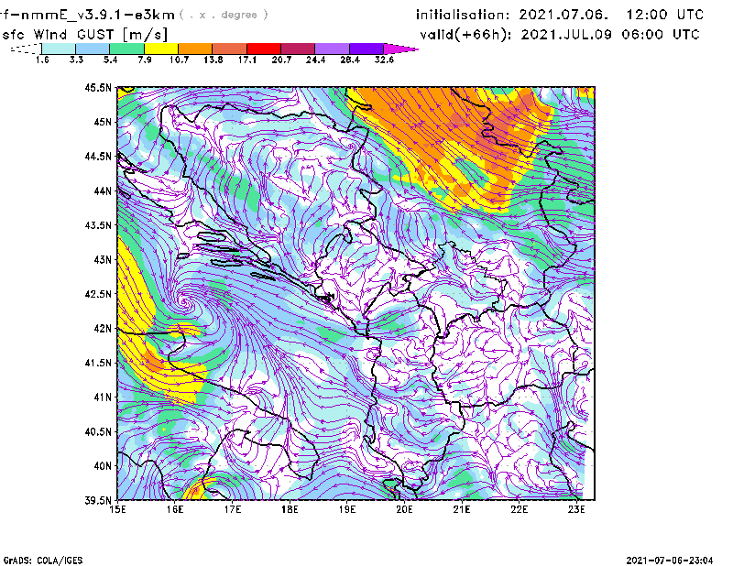733x566 pixels.
Task: Click the legend value 5.4
Action: pyautogui.click(x=110, y=60)
